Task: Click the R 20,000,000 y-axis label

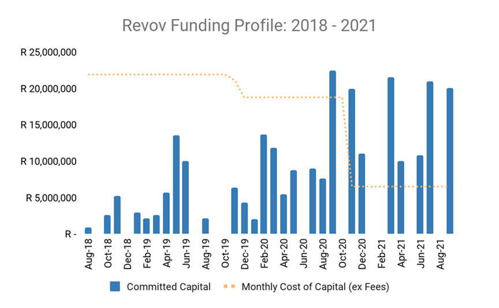Action: [49, 89]
